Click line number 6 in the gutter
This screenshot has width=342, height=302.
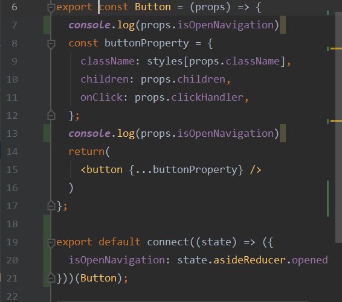pos(15,7)
